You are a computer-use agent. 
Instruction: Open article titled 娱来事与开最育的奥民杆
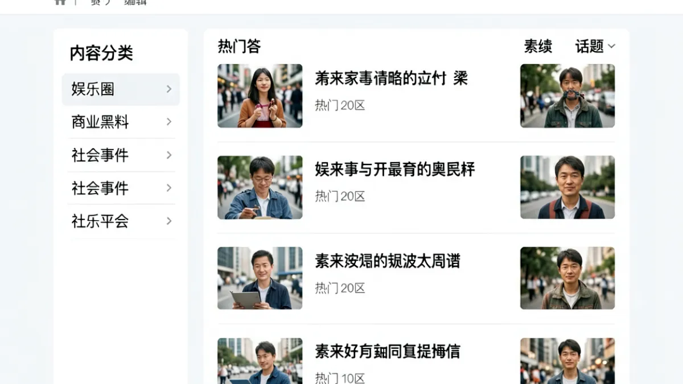[395, 170]
